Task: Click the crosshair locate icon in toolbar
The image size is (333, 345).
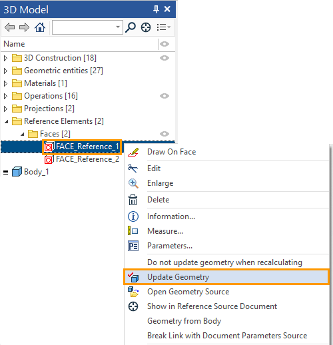Action: coord(146,27)
